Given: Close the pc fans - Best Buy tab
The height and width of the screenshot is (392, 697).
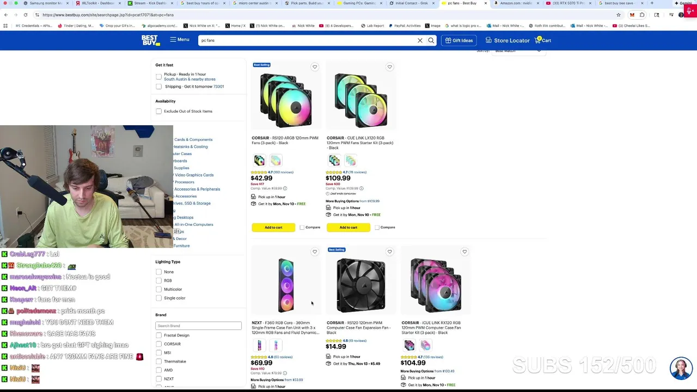Looking at the screenshot, I should (486, 3).
